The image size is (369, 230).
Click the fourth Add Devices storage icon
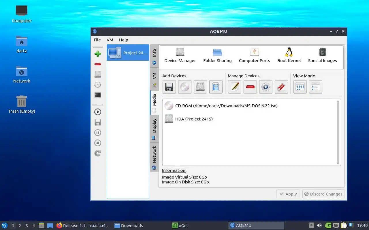point(216,87)
